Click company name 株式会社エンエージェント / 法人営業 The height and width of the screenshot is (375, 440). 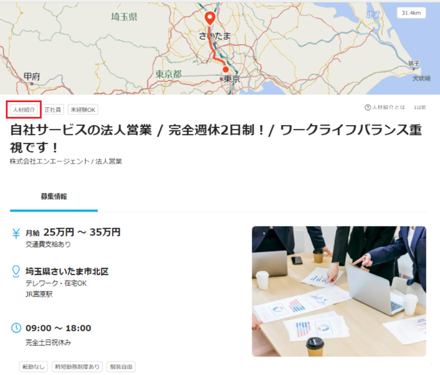[66, 162]
